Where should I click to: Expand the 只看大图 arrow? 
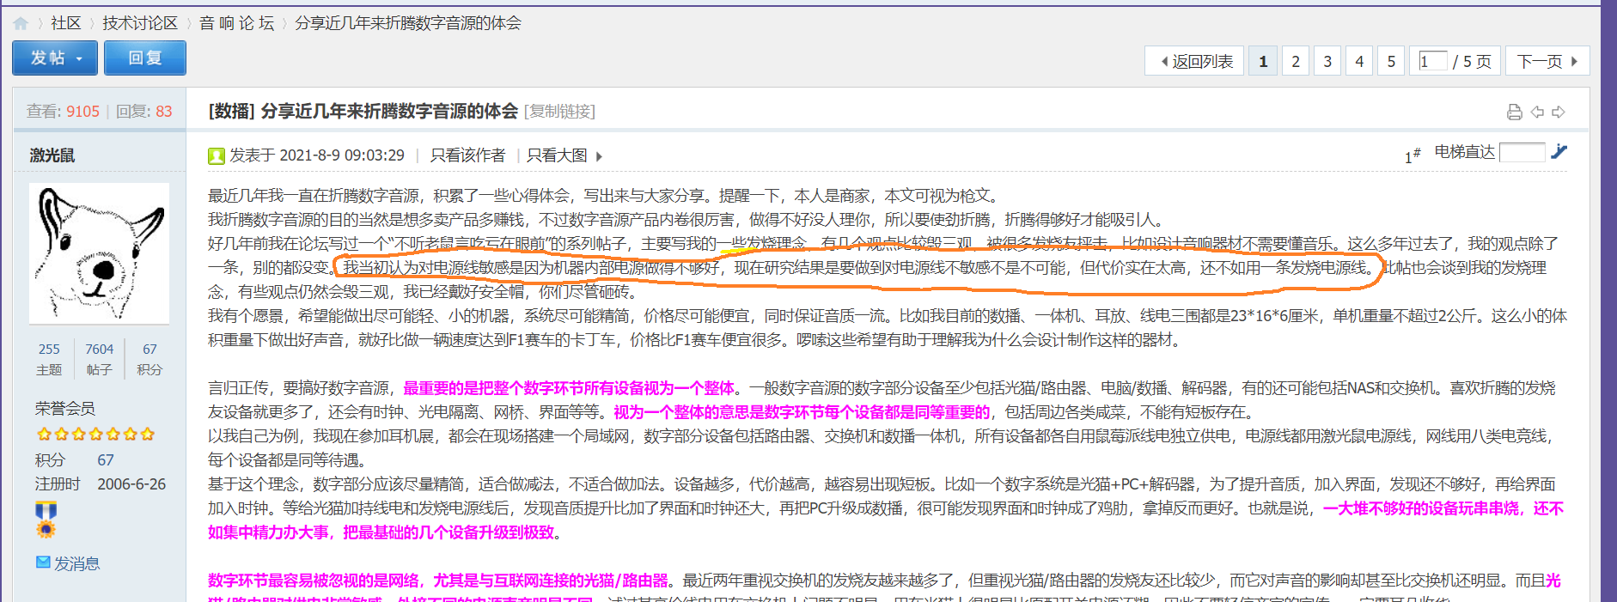(599, 156)
